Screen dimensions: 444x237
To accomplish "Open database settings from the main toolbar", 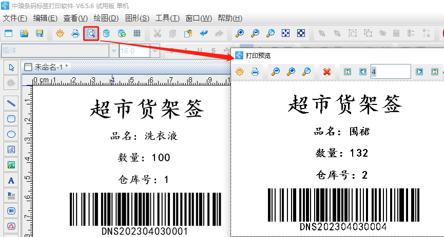I will coord(106,34).
